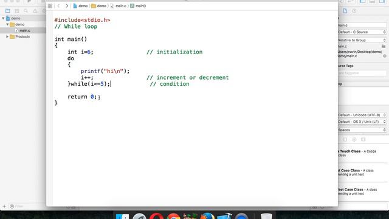Go back in editor history

point(58,5)
